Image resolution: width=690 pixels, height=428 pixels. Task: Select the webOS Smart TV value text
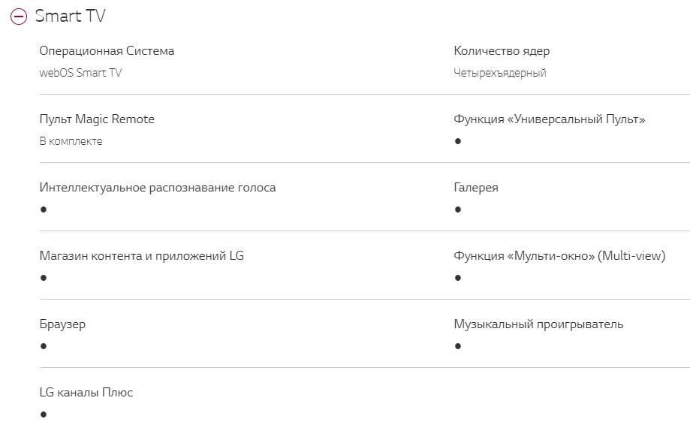click(80, 73)
